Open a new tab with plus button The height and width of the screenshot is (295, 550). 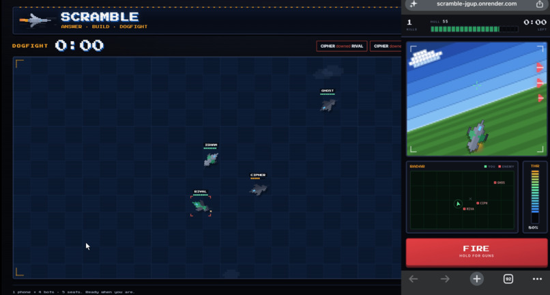pos(477,279)
